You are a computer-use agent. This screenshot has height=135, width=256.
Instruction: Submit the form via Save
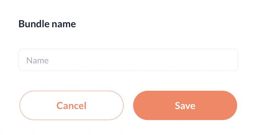click(x=185, y=105)
